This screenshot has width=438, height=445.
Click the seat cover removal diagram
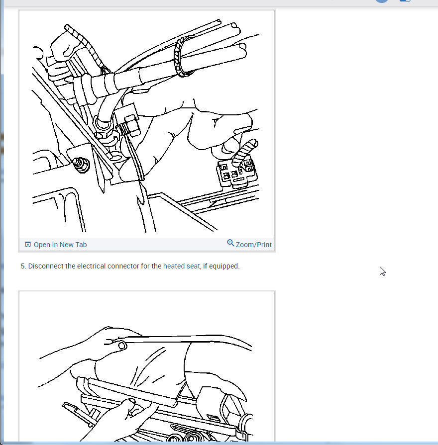(147, 366)
